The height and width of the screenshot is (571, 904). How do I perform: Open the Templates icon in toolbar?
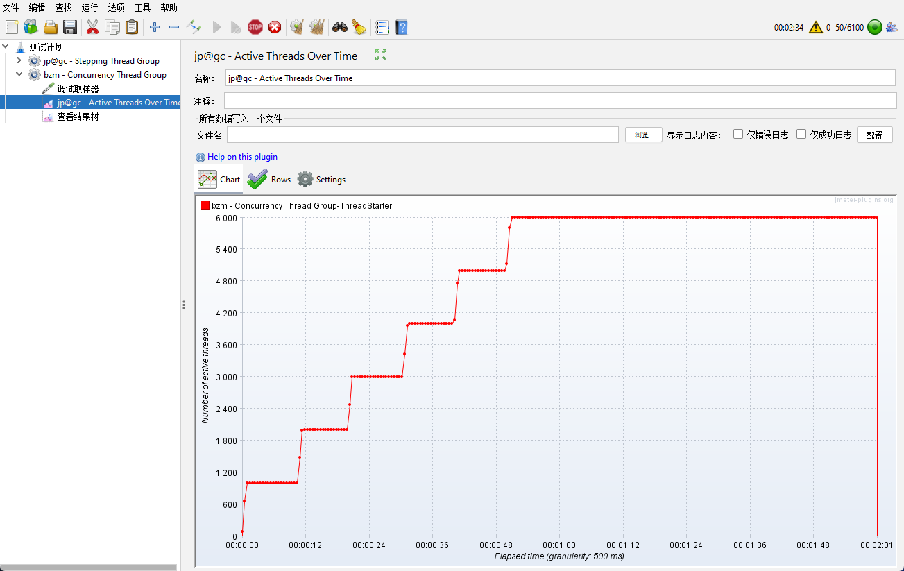tap(31, 27)
